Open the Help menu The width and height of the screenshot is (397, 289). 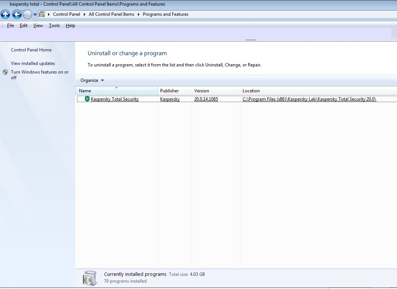point(70,25)
